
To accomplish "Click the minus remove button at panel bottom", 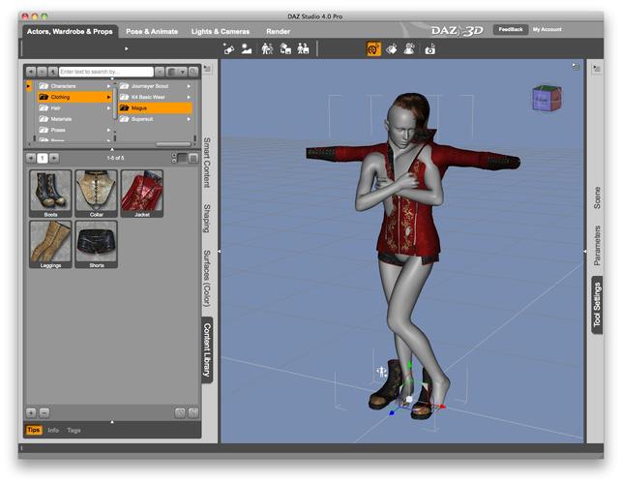I will coord(44,413).
